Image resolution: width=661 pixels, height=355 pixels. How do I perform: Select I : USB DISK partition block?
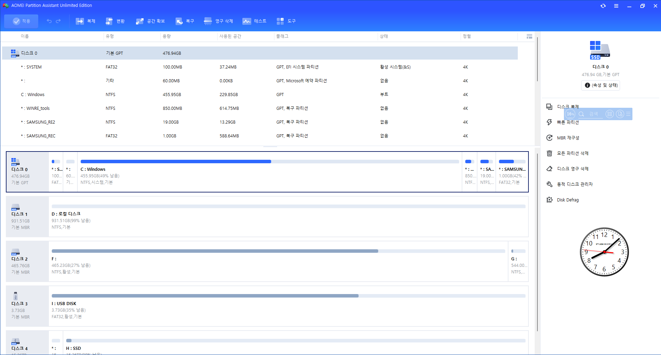pos(288,306)
